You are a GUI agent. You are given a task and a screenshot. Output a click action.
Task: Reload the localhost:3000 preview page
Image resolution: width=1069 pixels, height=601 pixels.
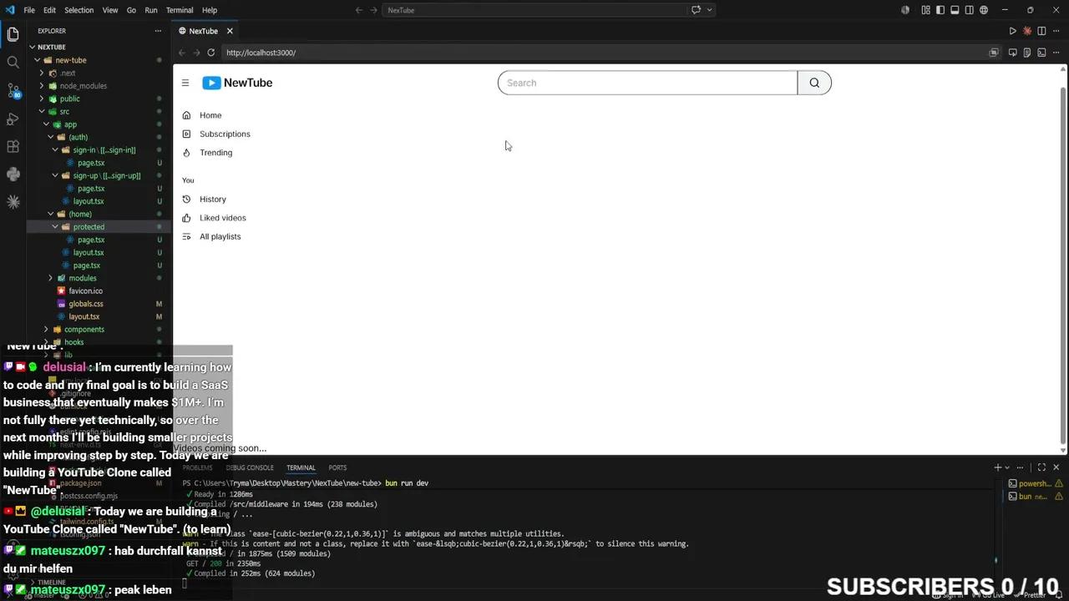(x=210, y=53)
